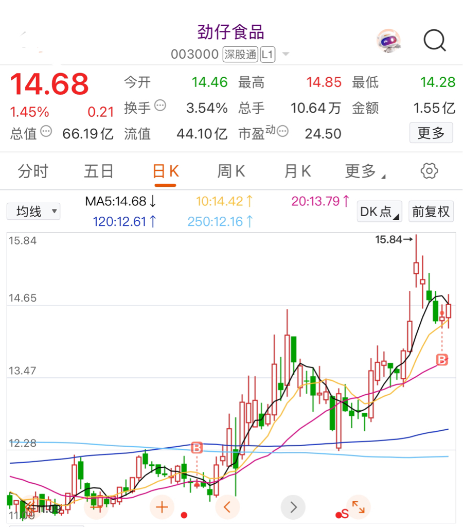Click the 最高 14.85 value
Image resolution: width=463 pixels, height=527 pixels.
pos(324,82)
